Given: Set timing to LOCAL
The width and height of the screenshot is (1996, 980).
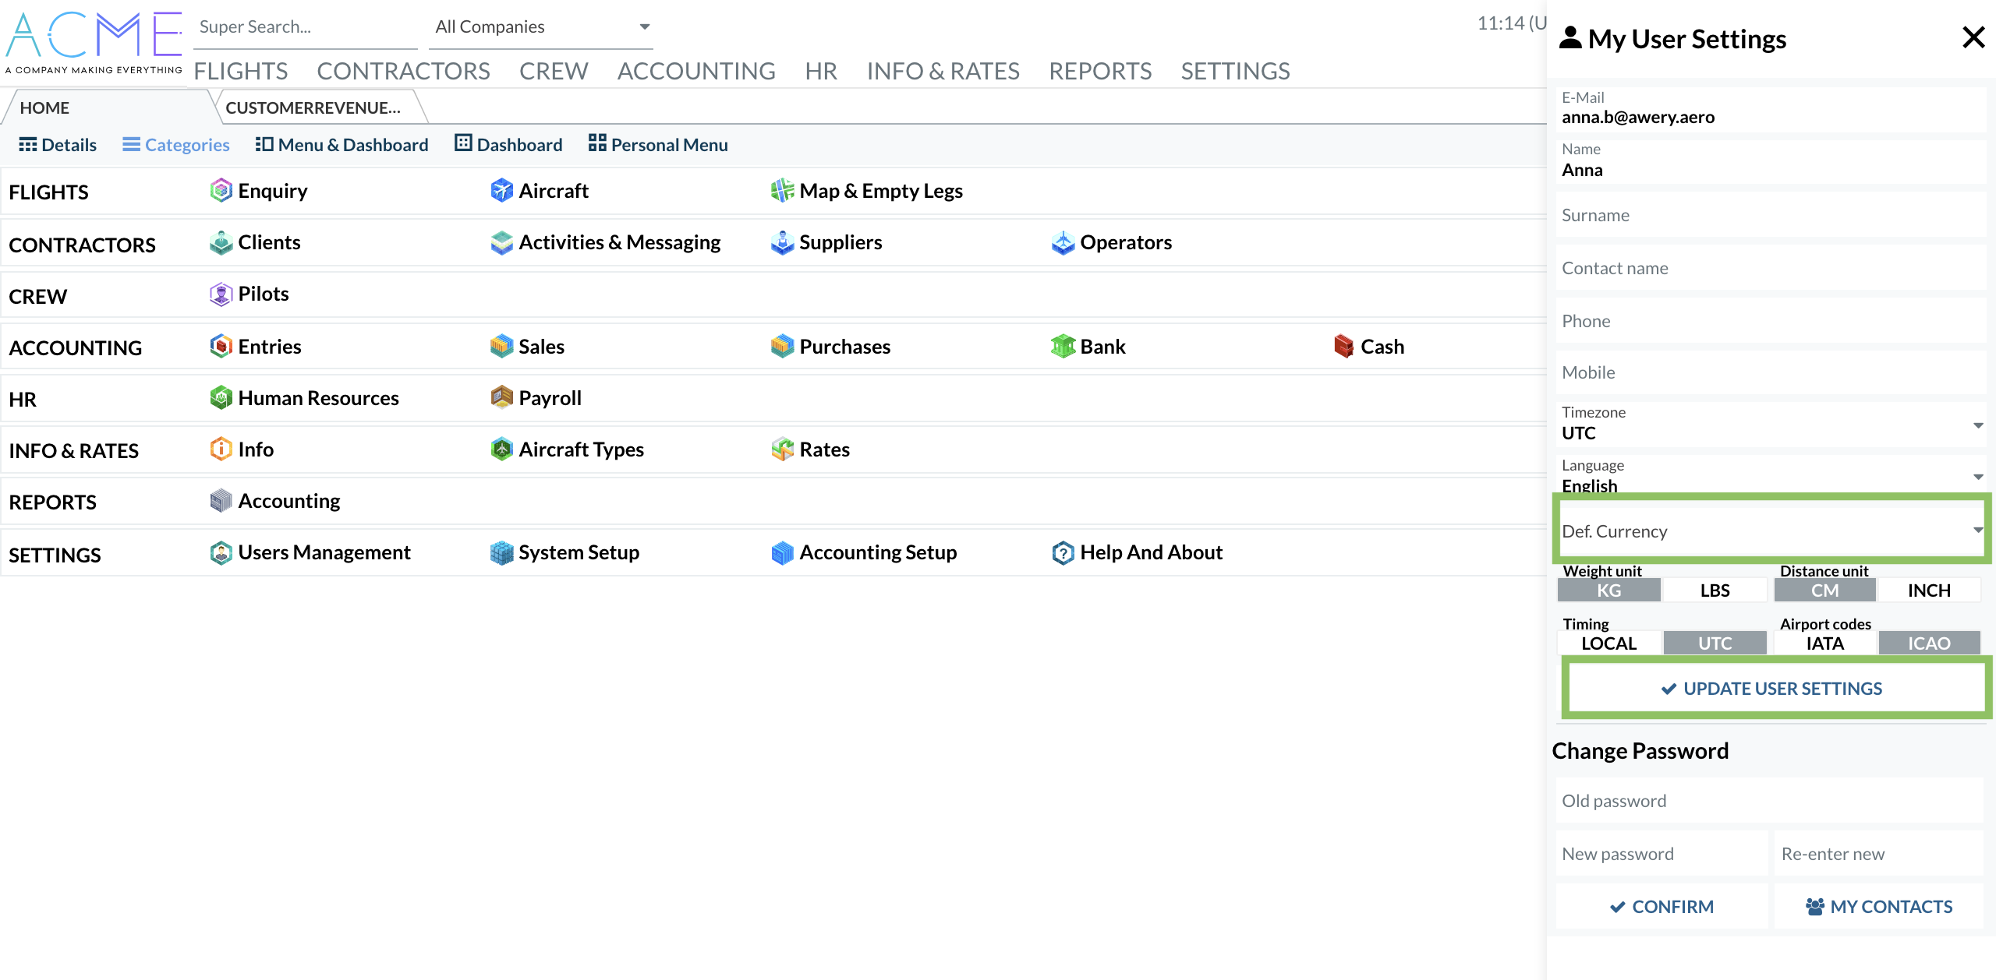Looking at the screenshot, I should [1608, 643].
